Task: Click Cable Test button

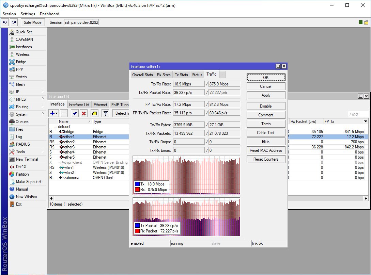Action: (266, 133)
